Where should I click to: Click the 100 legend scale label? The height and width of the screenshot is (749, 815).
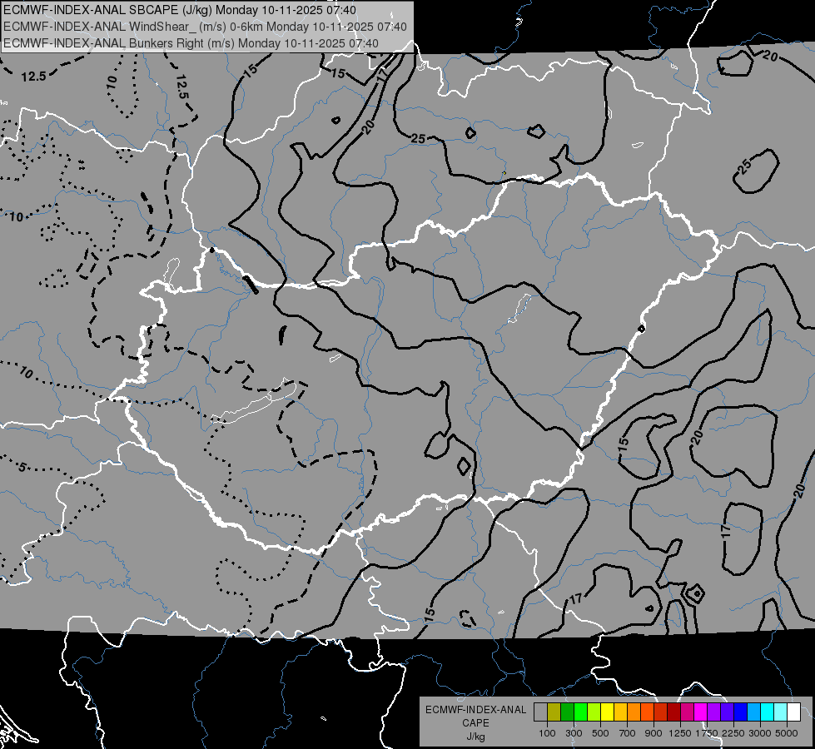pyautogui.click(x=547, y=733)
